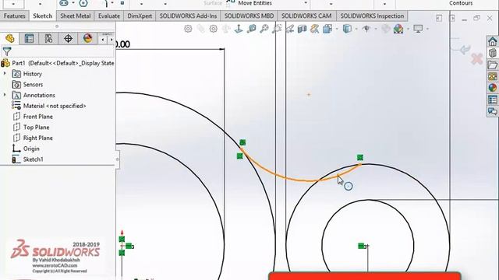499x280 pixels.
Task: Click scroll-left arrow of manager tabs
Action: (102, 40)
